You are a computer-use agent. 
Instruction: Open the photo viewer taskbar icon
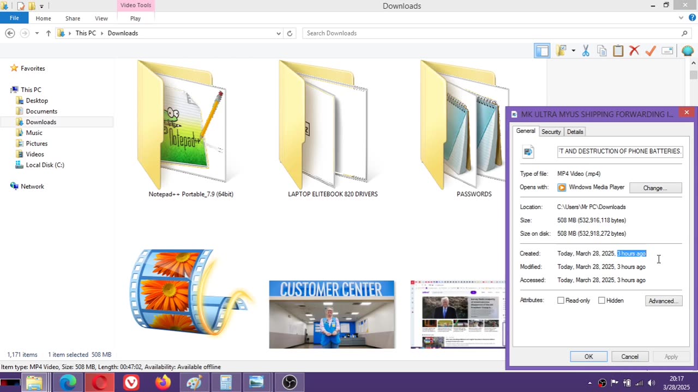coord(257,383)
